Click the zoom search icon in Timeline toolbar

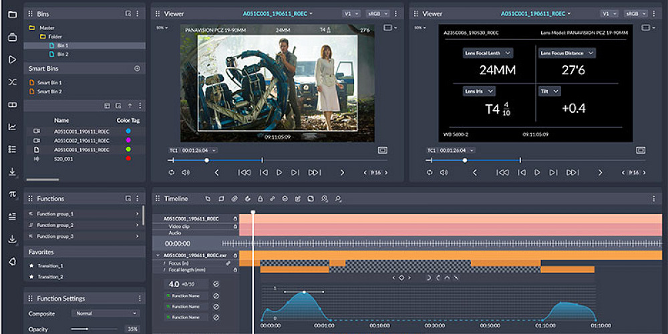[x=325, y=198]
